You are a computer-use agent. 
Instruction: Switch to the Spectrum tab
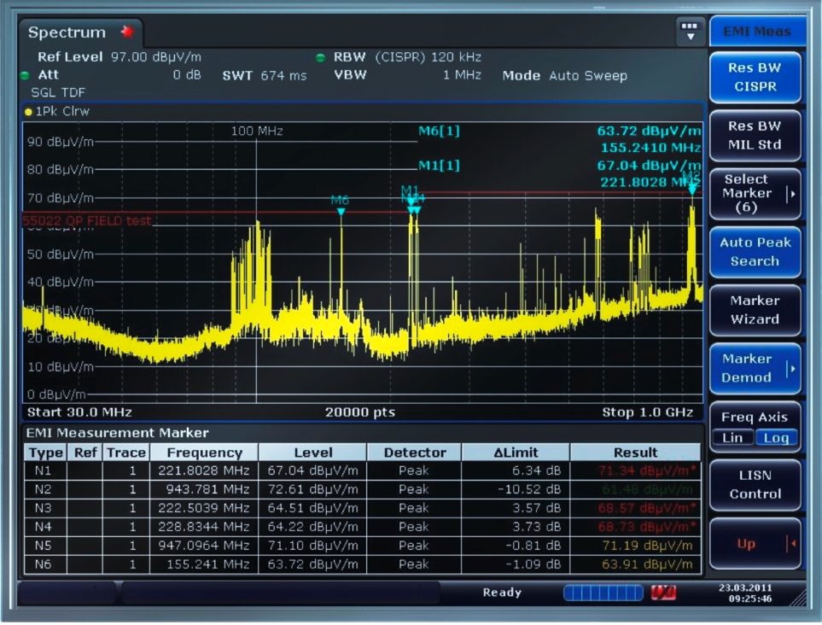[x=68, y=32]
